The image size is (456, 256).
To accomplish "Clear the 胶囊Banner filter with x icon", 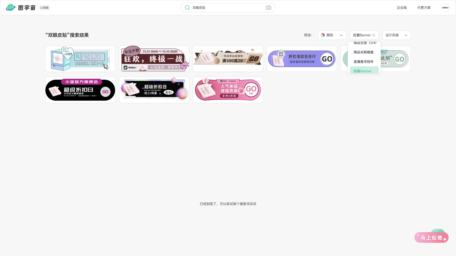I will (x=374, y=35).
